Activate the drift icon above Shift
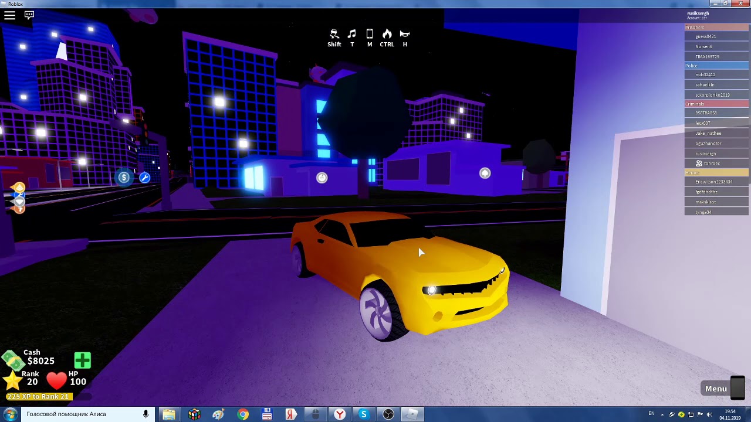This screenshot has width=751, height=422. click(x=334, y=34)
